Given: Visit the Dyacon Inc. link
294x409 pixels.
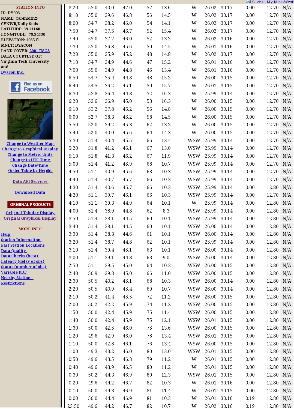Looking at the screenshot, I should pos(13,72).
